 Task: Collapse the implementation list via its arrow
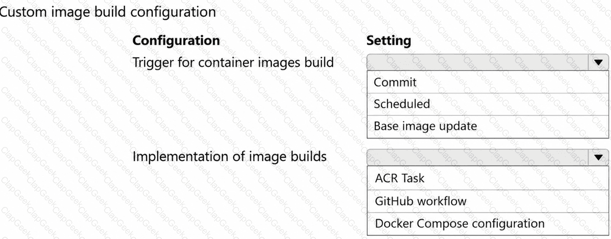[x=598, y=157]
